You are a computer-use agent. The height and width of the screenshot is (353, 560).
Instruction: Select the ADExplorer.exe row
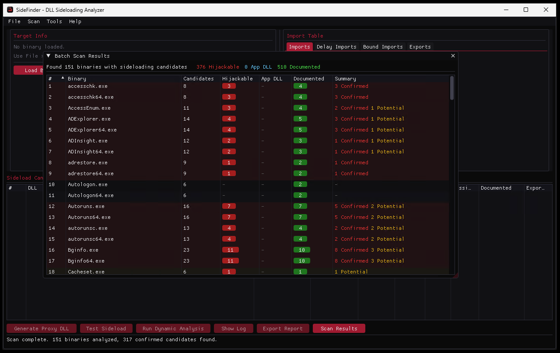248,119
